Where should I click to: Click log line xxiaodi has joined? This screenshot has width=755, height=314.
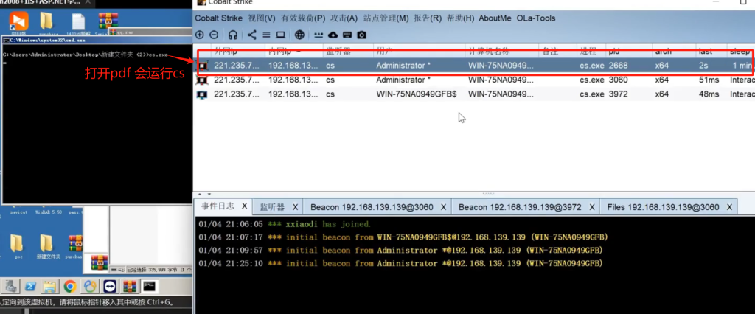pyautogui.click(x=285, y=224)
